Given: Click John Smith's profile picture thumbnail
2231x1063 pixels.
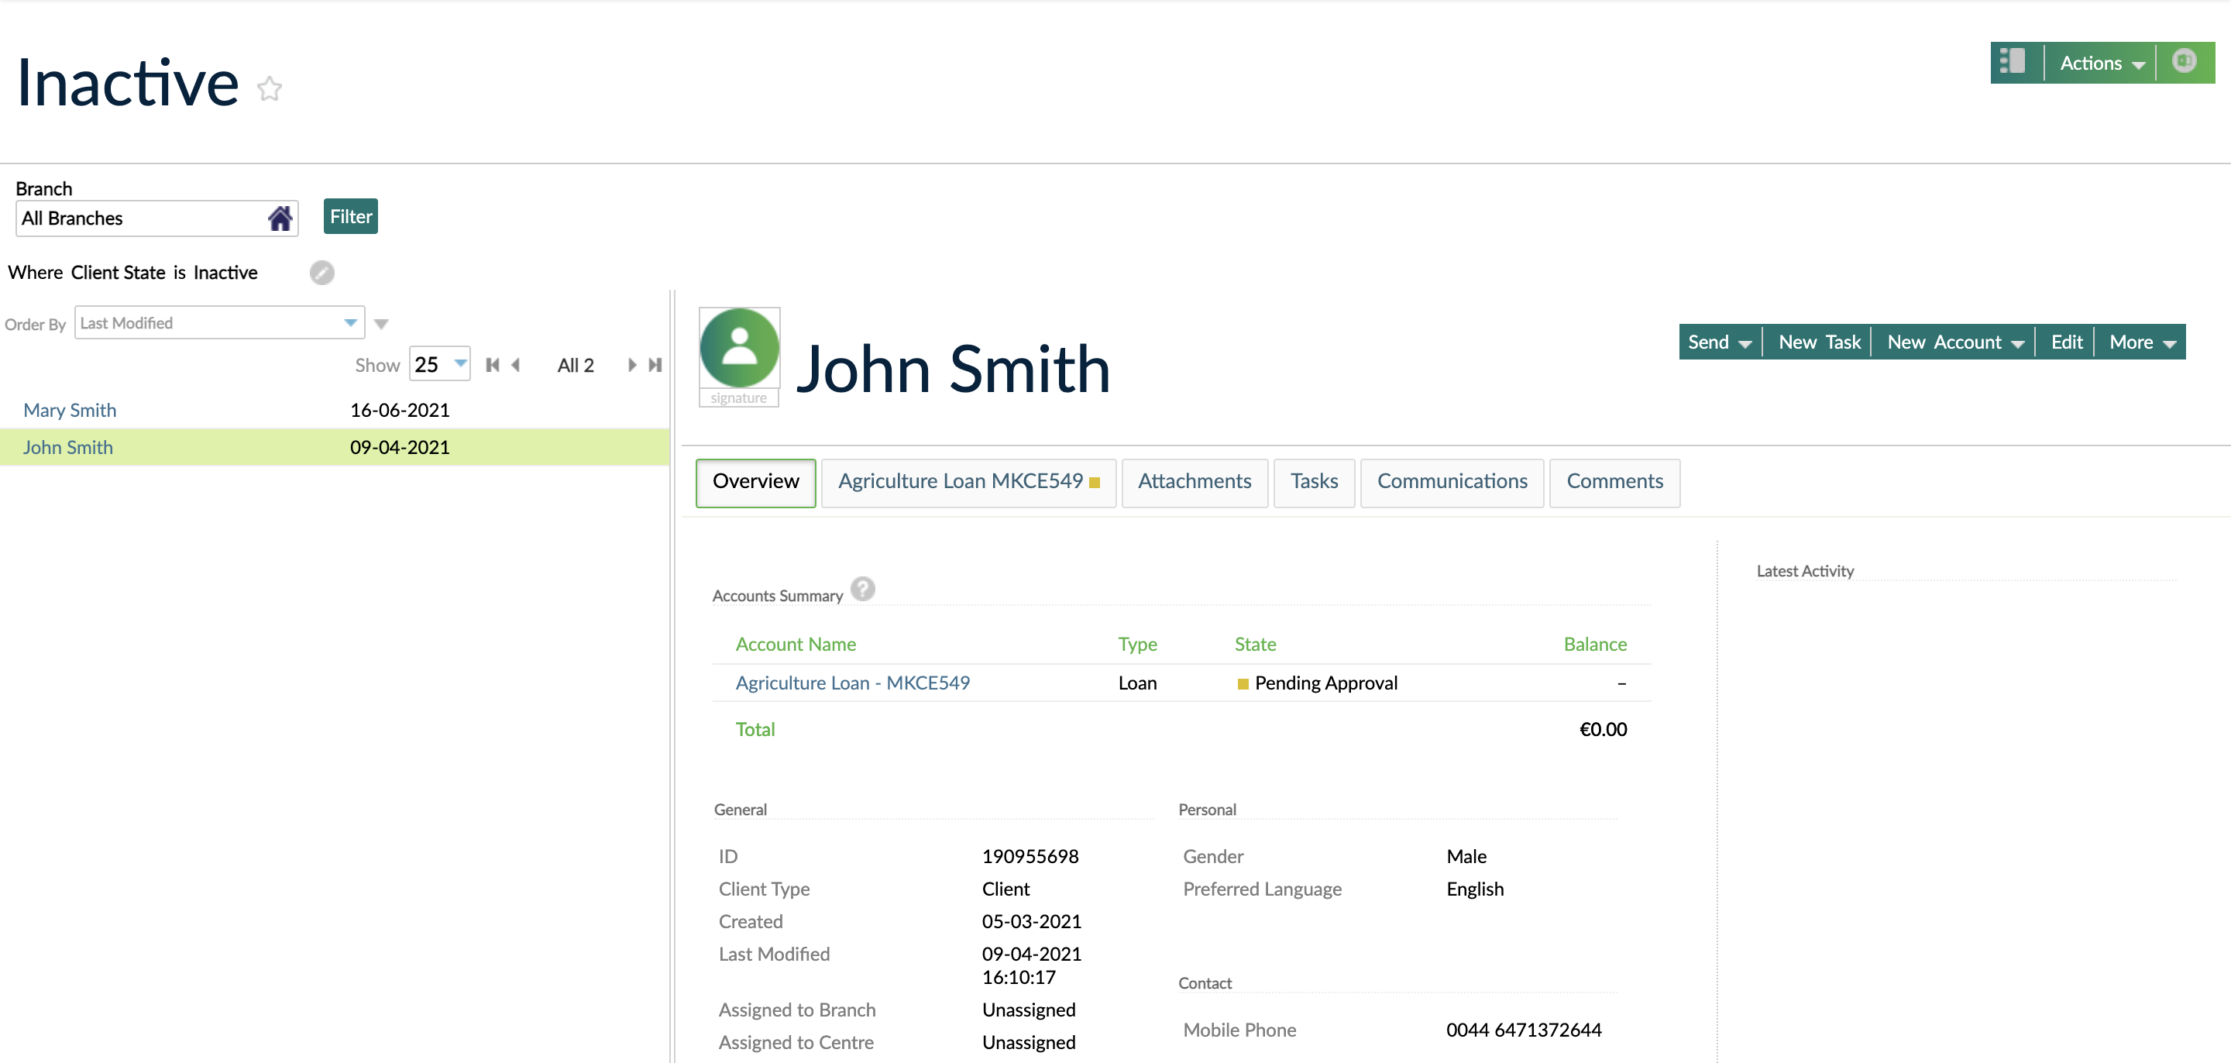Looking at the screenshot, I should point(739,349).
